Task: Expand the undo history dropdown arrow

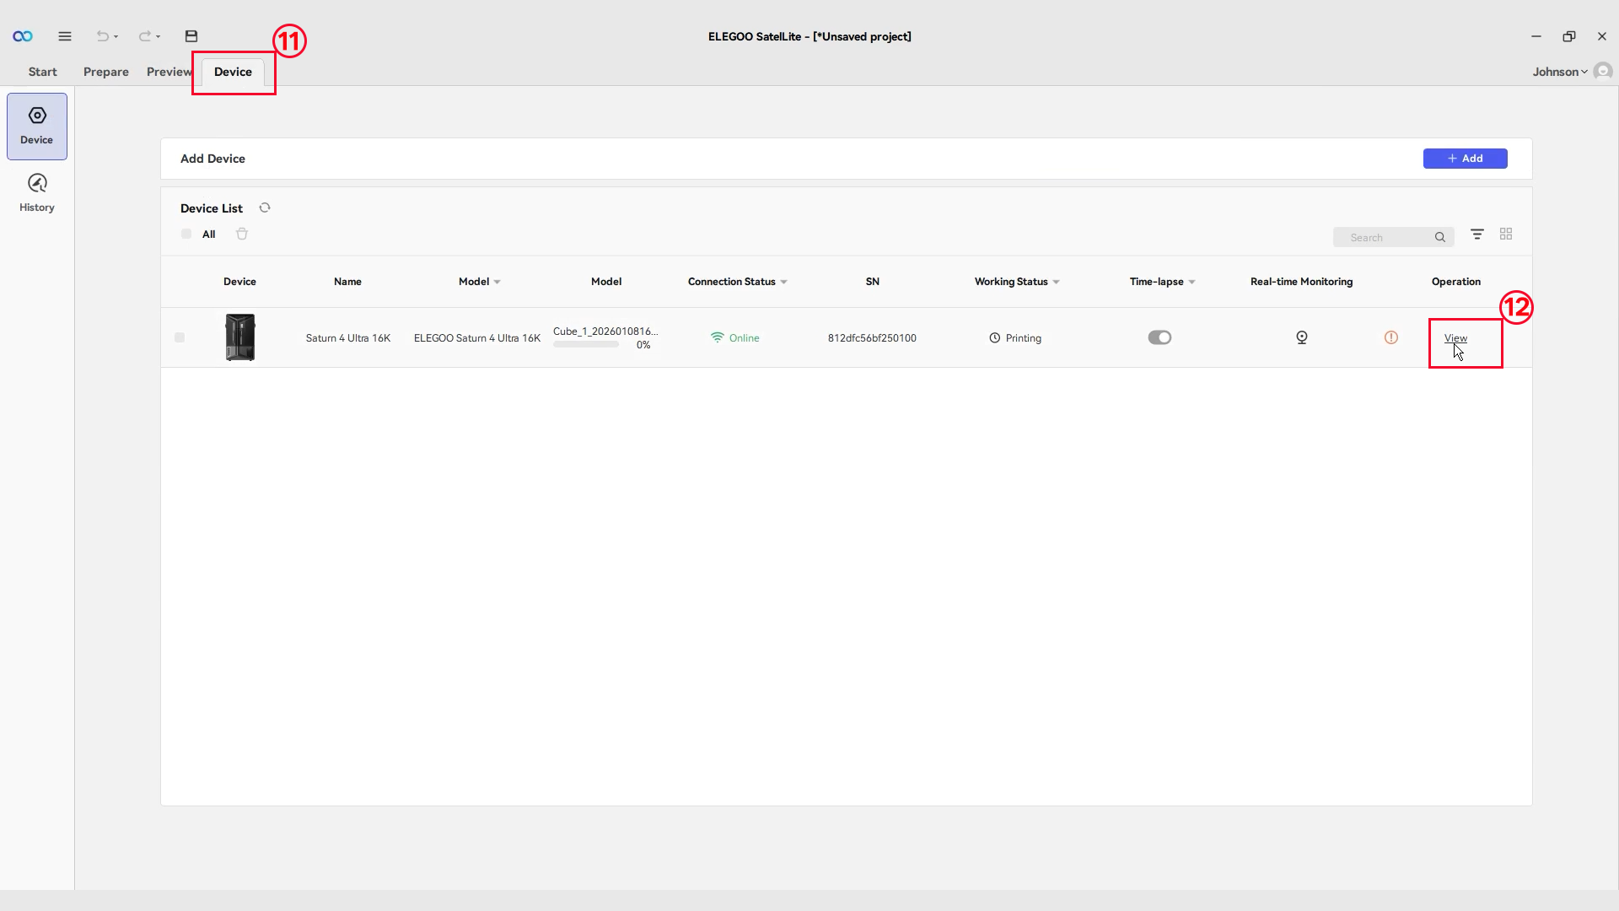Action: click(x=116, y=37)
